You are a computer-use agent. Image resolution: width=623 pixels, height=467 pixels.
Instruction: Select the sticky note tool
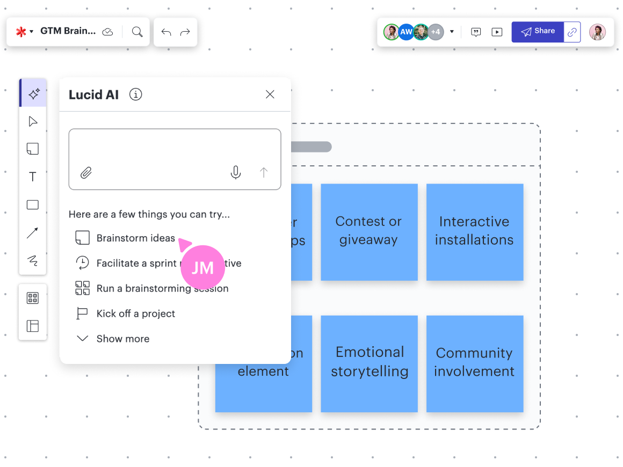(x=33, y=149)
